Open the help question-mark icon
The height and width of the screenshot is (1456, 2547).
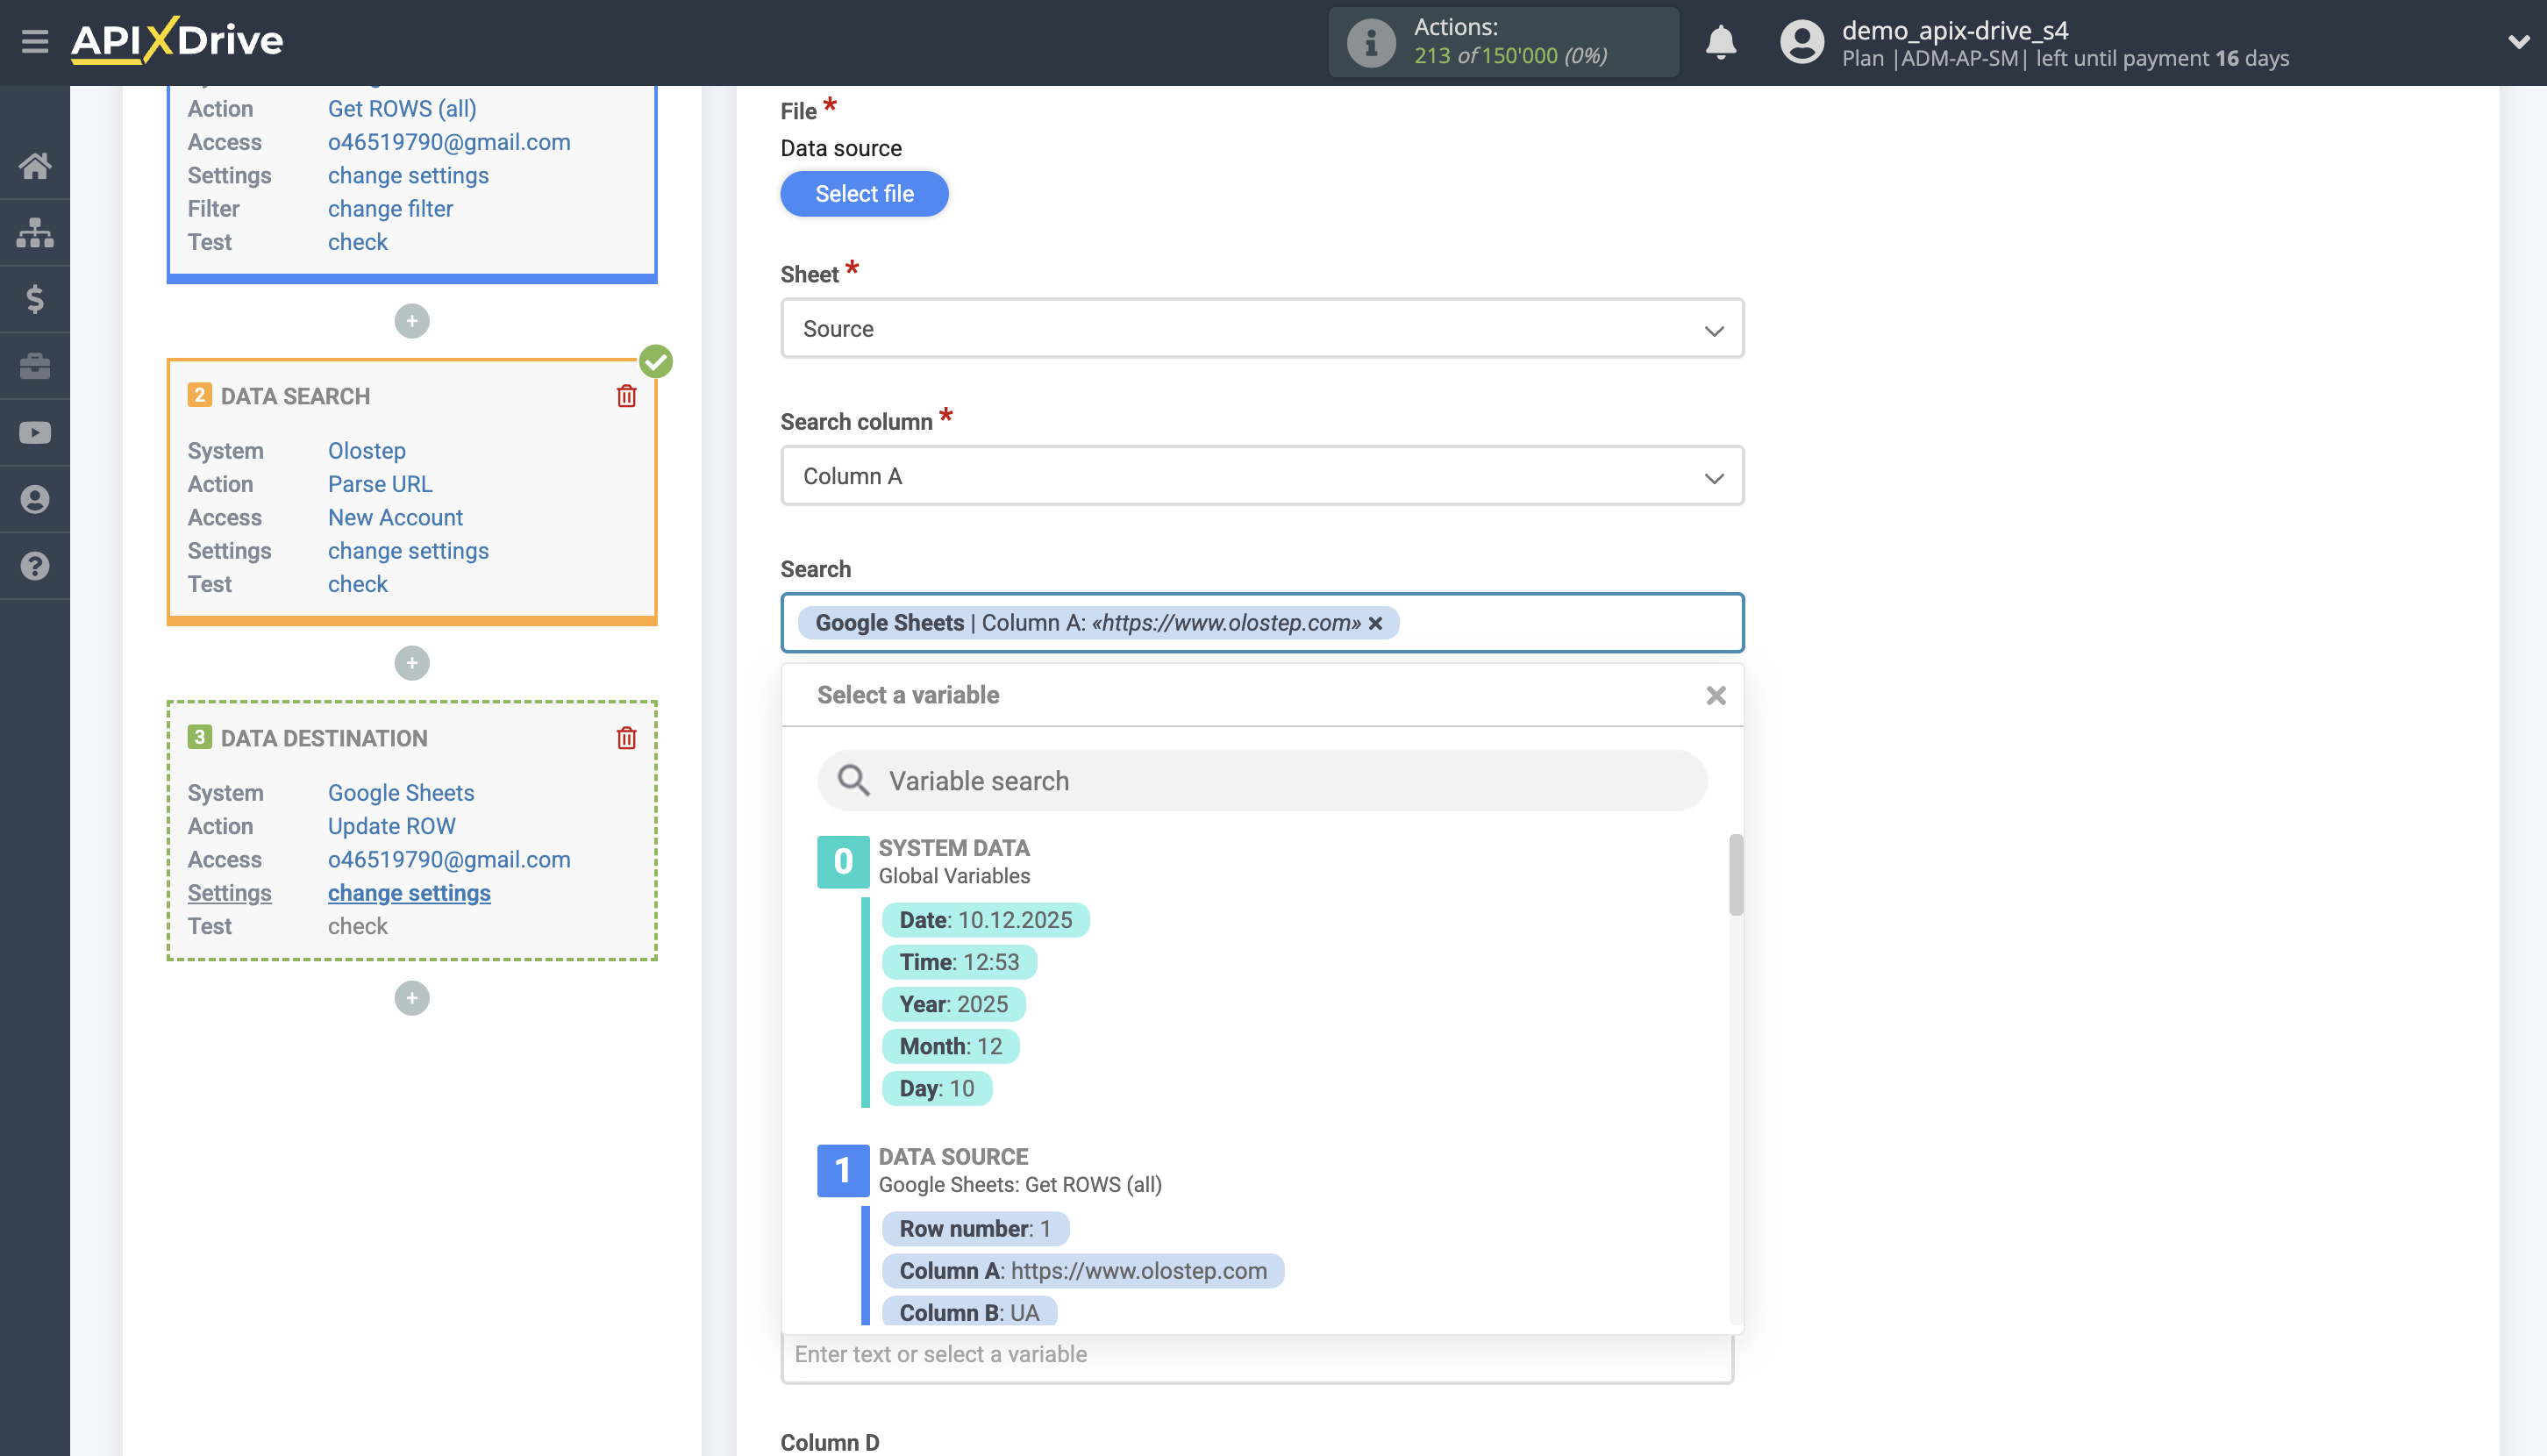[x=36, y=566]
